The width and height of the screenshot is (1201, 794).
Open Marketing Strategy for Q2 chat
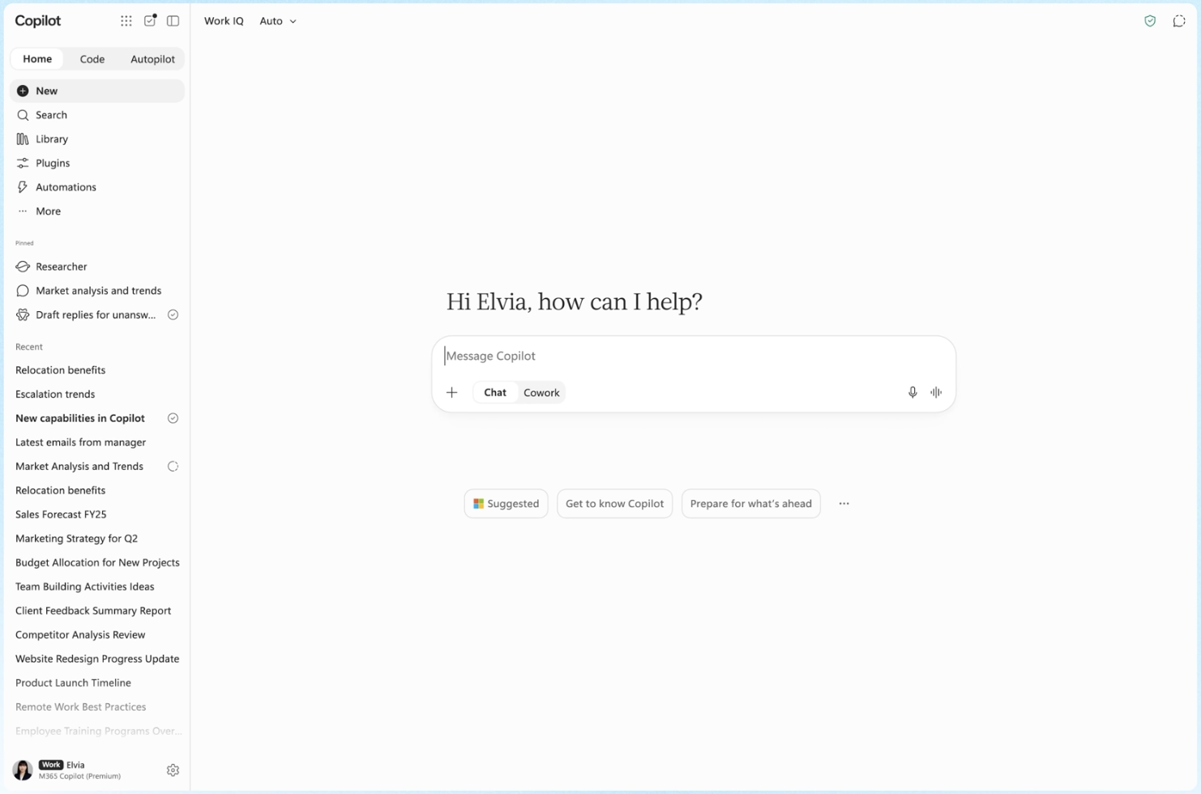pos(76,539)
